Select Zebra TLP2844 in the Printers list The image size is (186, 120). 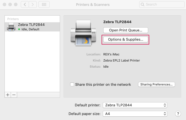click(x=32, y=27)
